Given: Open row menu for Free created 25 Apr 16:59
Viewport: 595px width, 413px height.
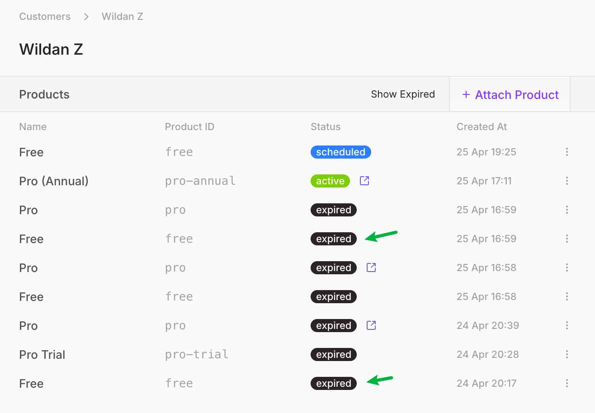Looking at the screenshot, I should (x=567, y=239).
